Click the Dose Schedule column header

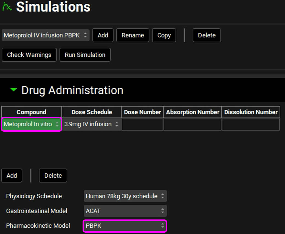coord(92,112)
